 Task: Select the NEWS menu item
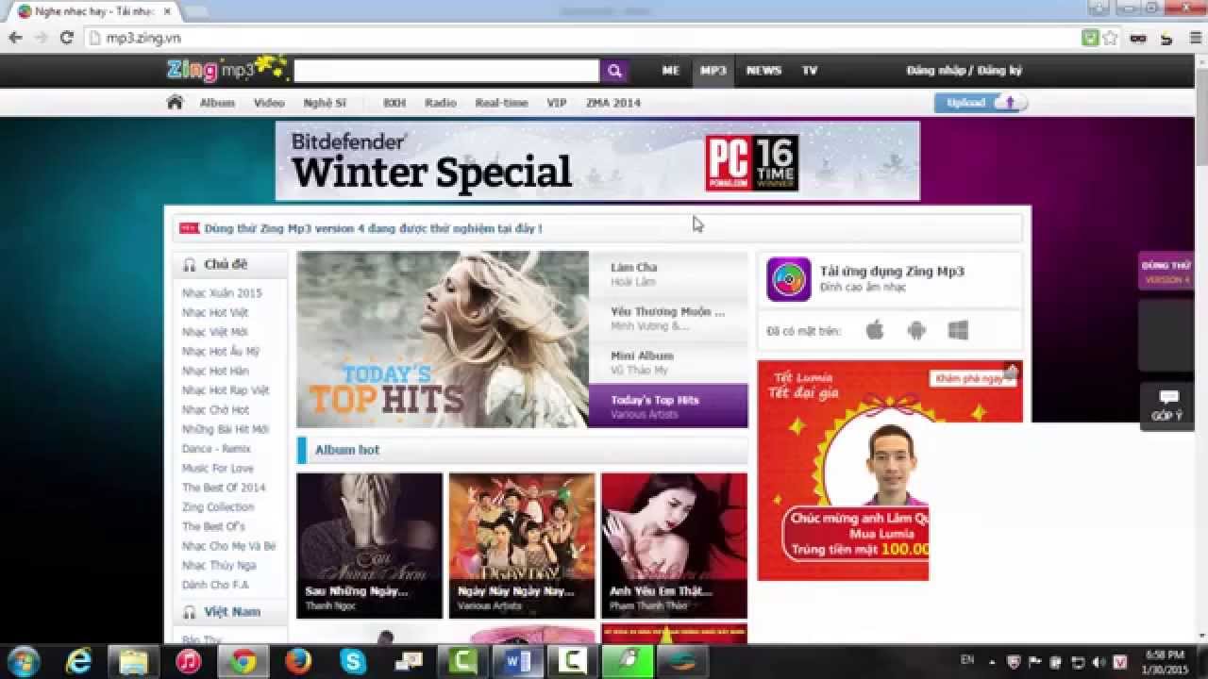coord(763,71)
